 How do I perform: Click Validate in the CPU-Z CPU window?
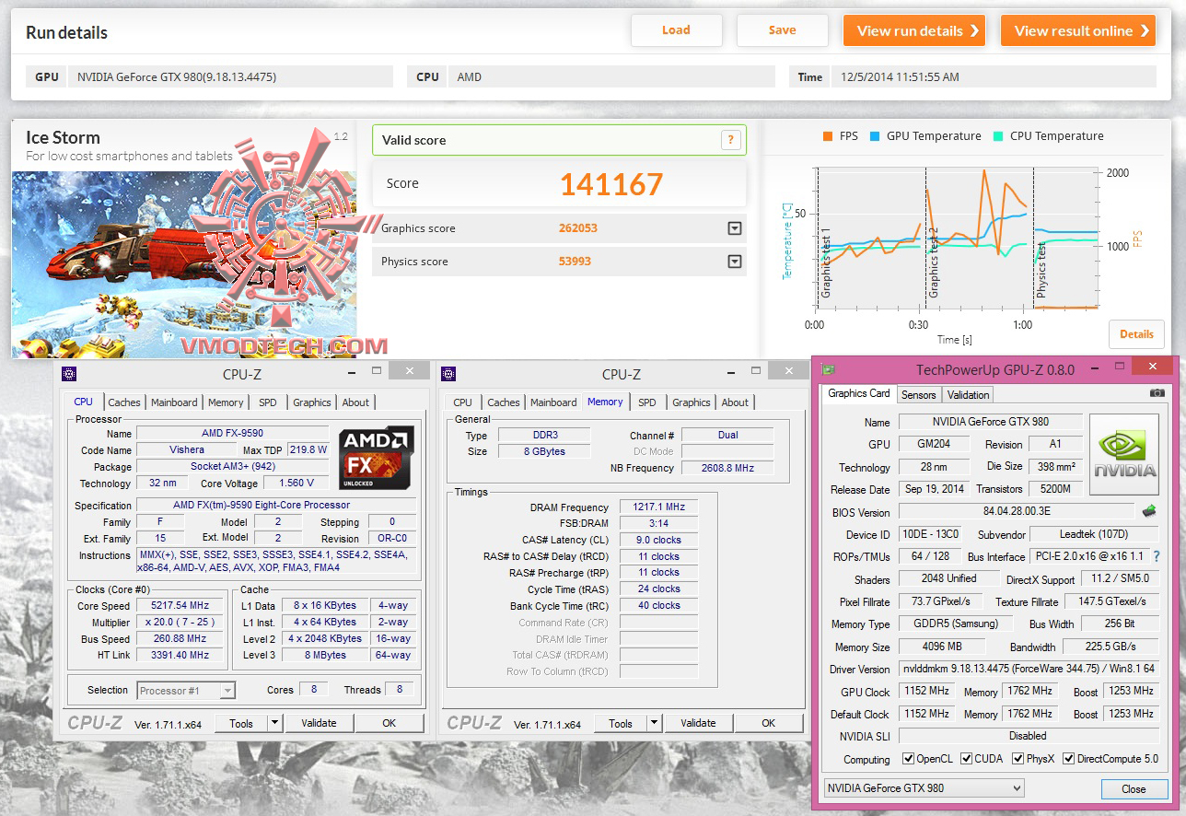tap(319, 723)
